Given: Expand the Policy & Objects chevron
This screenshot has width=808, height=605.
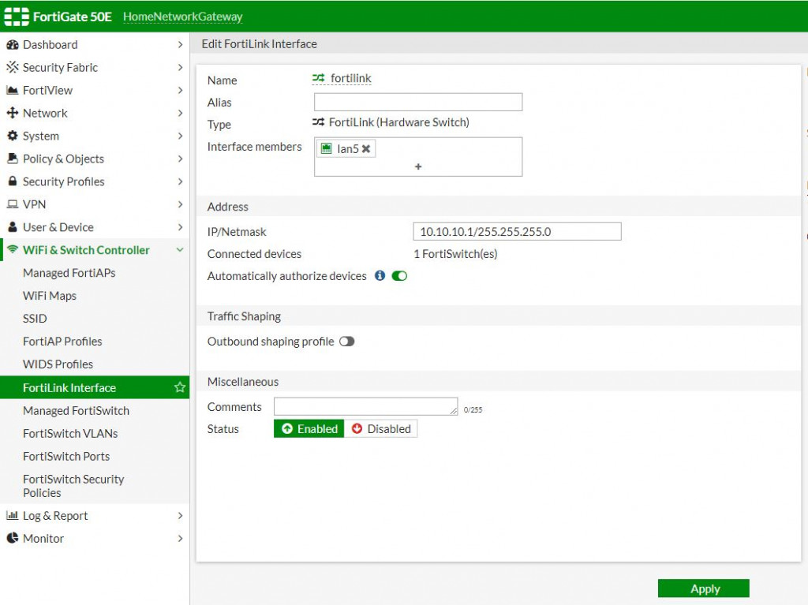Looking at the screenshot, I should [x=180, y=159].
